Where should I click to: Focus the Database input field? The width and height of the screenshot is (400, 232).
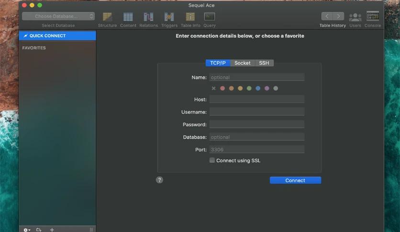(257, 137)
